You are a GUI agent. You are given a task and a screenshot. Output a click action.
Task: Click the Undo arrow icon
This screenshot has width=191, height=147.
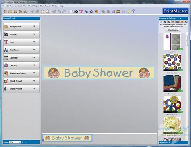[x=59, y=11]
